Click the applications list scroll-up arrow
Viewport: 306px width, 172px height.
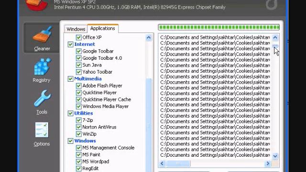[149, 37]
